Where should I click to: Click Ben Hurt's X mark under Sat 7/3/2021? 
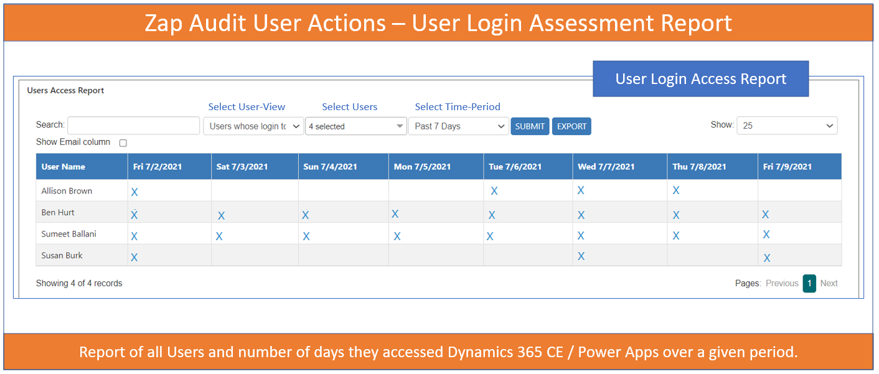(x=221, y=216)
